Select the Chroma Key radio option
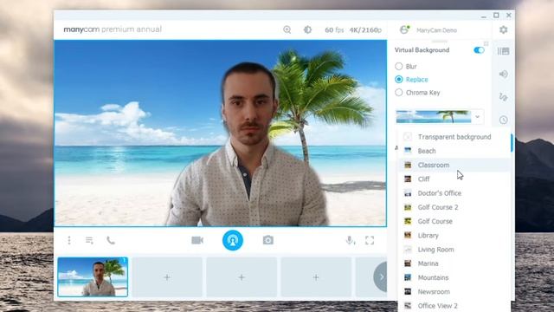The image size is (554, 312). (399, 93)
